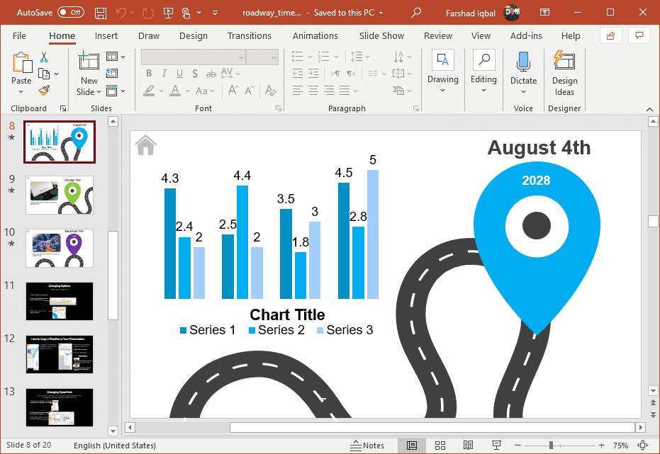Toggle Normal view button in status bar
Screen dimensions: 660x454
click(x=412, y=446)
